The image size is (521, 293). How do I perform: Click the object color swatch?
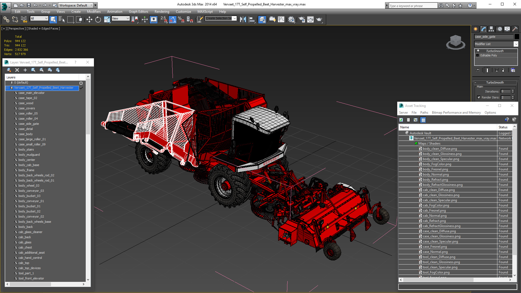[517, 37]
